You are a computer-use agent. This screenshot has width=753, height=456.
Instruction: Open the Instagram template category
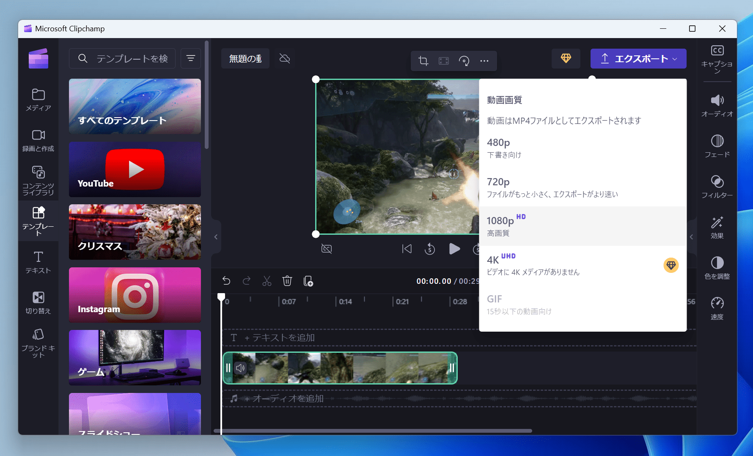135,295
